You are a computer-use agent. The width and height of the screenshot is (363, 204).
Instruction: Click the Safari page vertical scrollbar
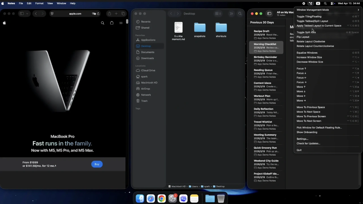[x=127, y=22]
